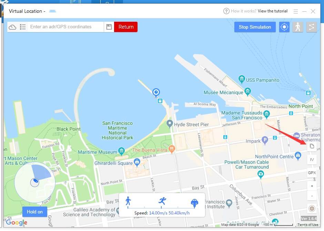
Task: Click the IV button on map sidebar
Action: coord(312,160)
